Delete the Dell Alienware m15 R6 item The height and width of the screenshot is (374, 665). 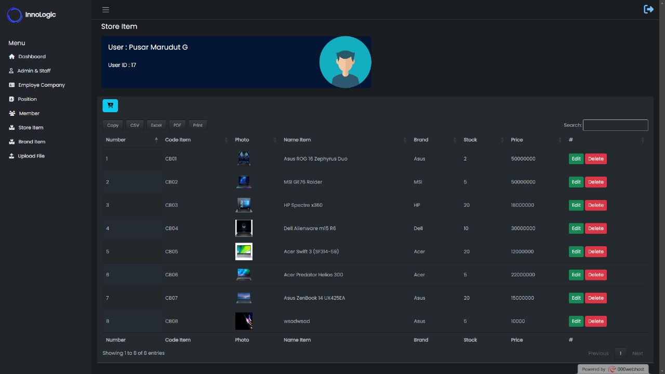[x=596, y=229]
